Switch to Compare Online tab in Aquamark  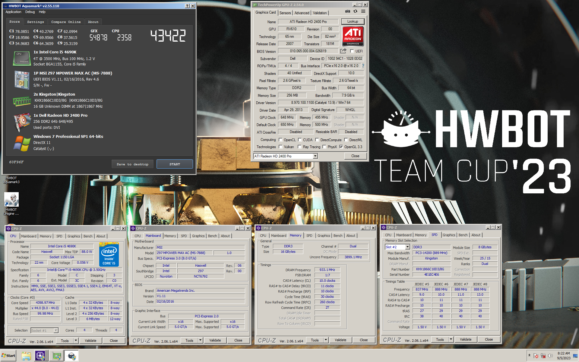coord(66,22)
